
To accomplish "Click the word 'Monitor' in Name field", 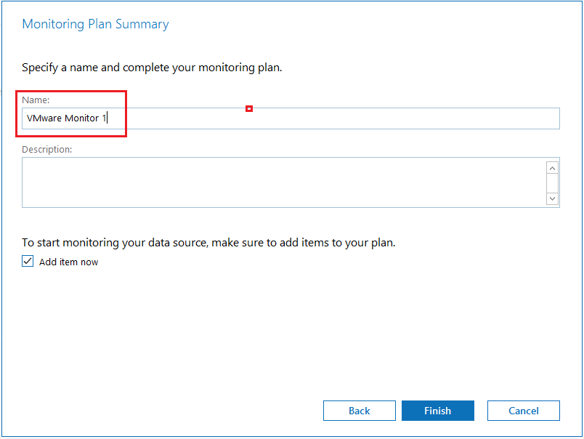I will pos(81,118).
